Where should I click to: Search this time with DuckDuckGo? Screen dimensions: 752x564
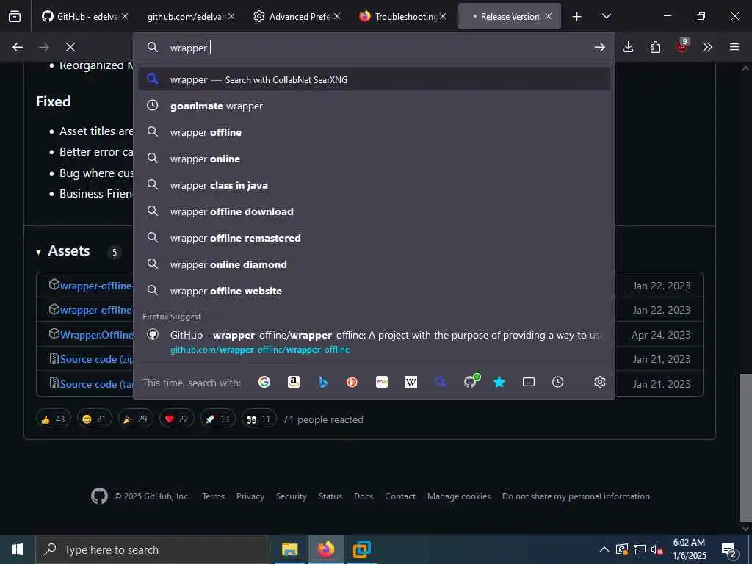pyautogui.click(x=352, y=382)
